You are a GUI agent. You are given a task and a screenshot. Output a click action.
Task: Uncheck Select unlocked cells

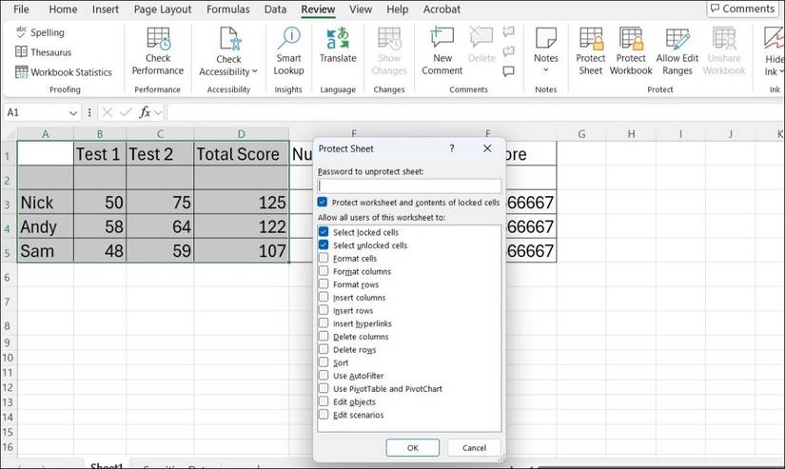click(x=324, y=244)
